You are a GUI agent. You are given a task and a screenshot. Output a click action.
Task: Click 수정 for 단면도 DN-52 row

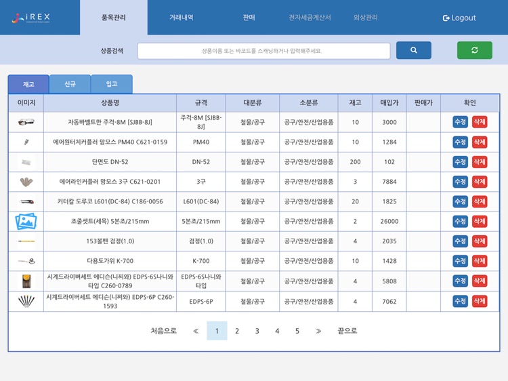click(460, 162)
